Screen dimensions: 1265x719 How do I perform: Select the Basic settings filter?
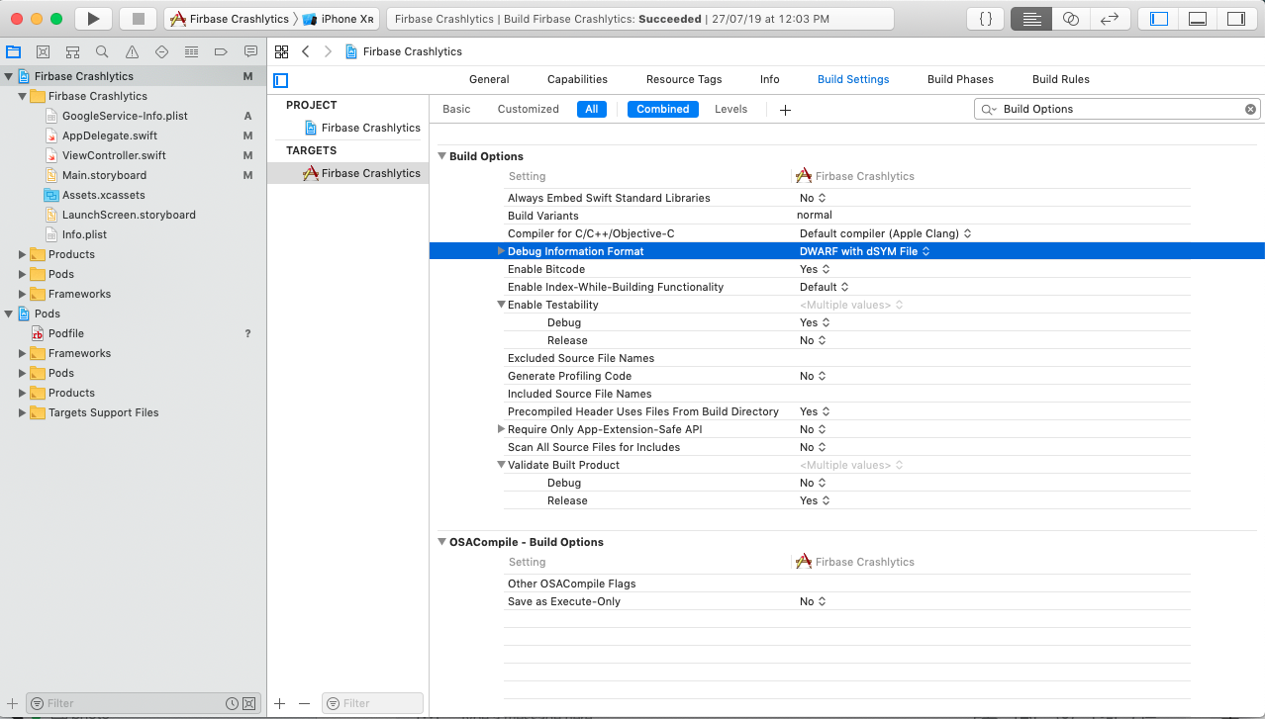[456, 109]
